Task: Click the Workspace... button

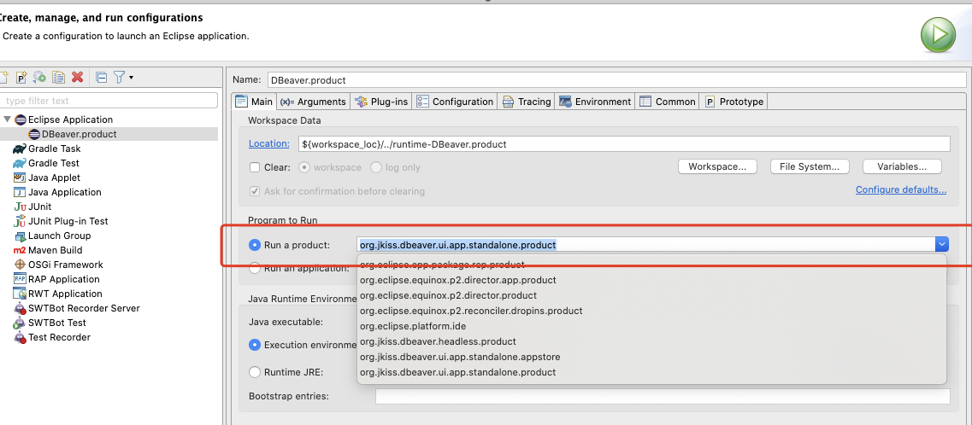Action: (x=717, y=166)
